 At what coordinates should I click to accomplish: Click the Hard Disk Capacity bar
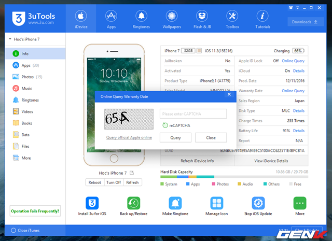[x=234, y=177]
